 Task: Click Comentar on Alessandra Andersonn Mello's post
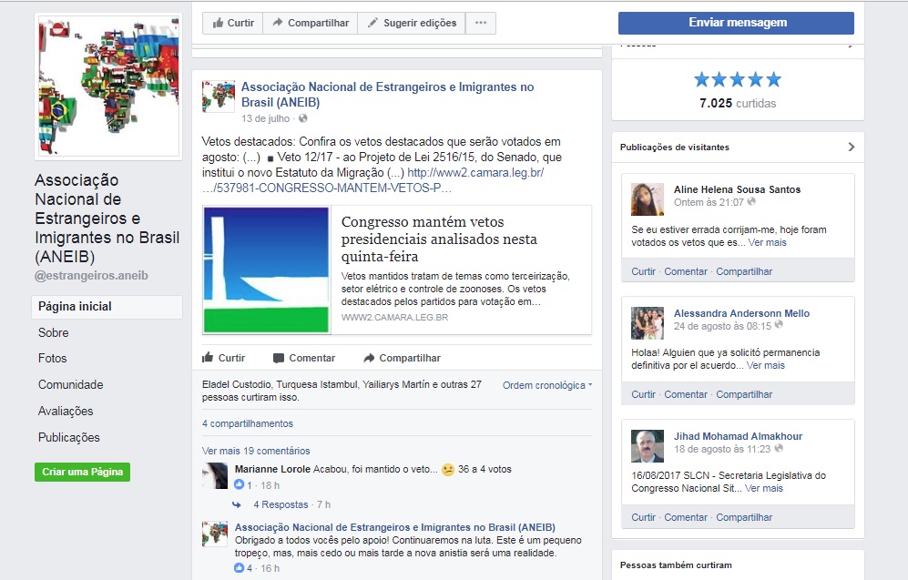[x=686, y=395]
